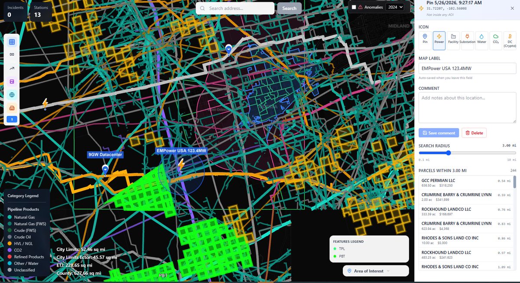This screenshot has width=520, height=283.
Task: Open the grid layers tool in left toolbar
Action: tap(12, 42)
